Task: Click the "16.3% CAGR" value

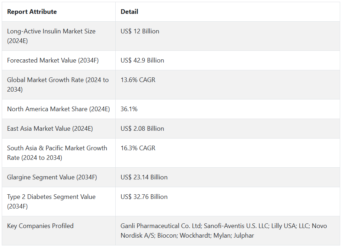Action: [x=138, y=148]
